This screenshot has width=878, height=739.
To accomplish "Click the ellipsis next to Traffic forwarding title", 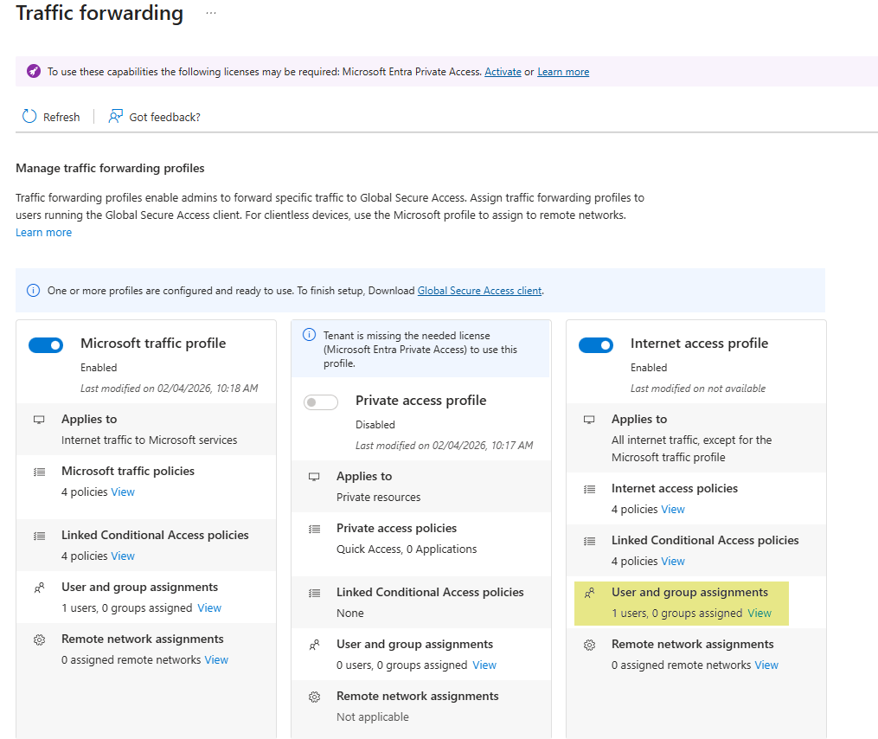I will [210, 13].
